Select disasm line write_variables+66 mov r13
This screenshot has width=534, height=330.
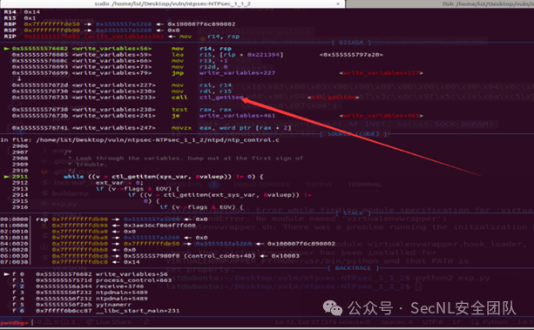(120, 61)
